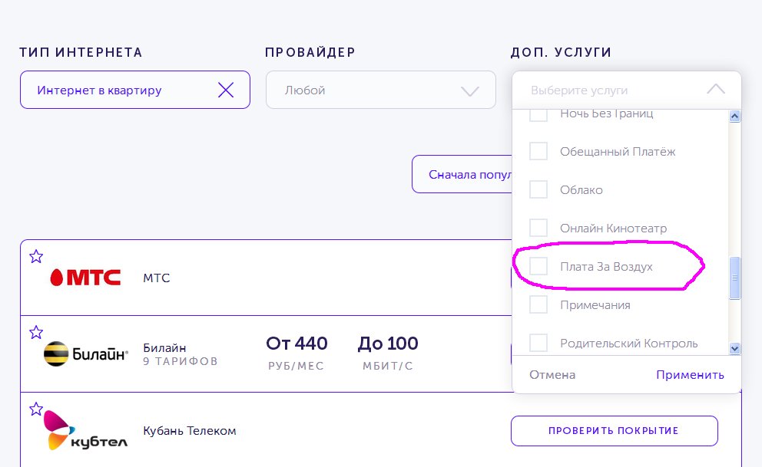This screenshot has width=762, height=467.
Task: Click Отмена to cancel selection
Action: (552, 375)
